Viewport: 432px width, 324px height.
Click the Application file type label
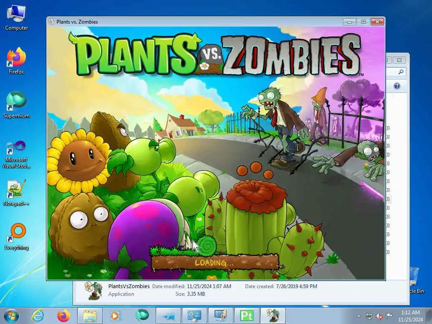(x=121, y=294)
